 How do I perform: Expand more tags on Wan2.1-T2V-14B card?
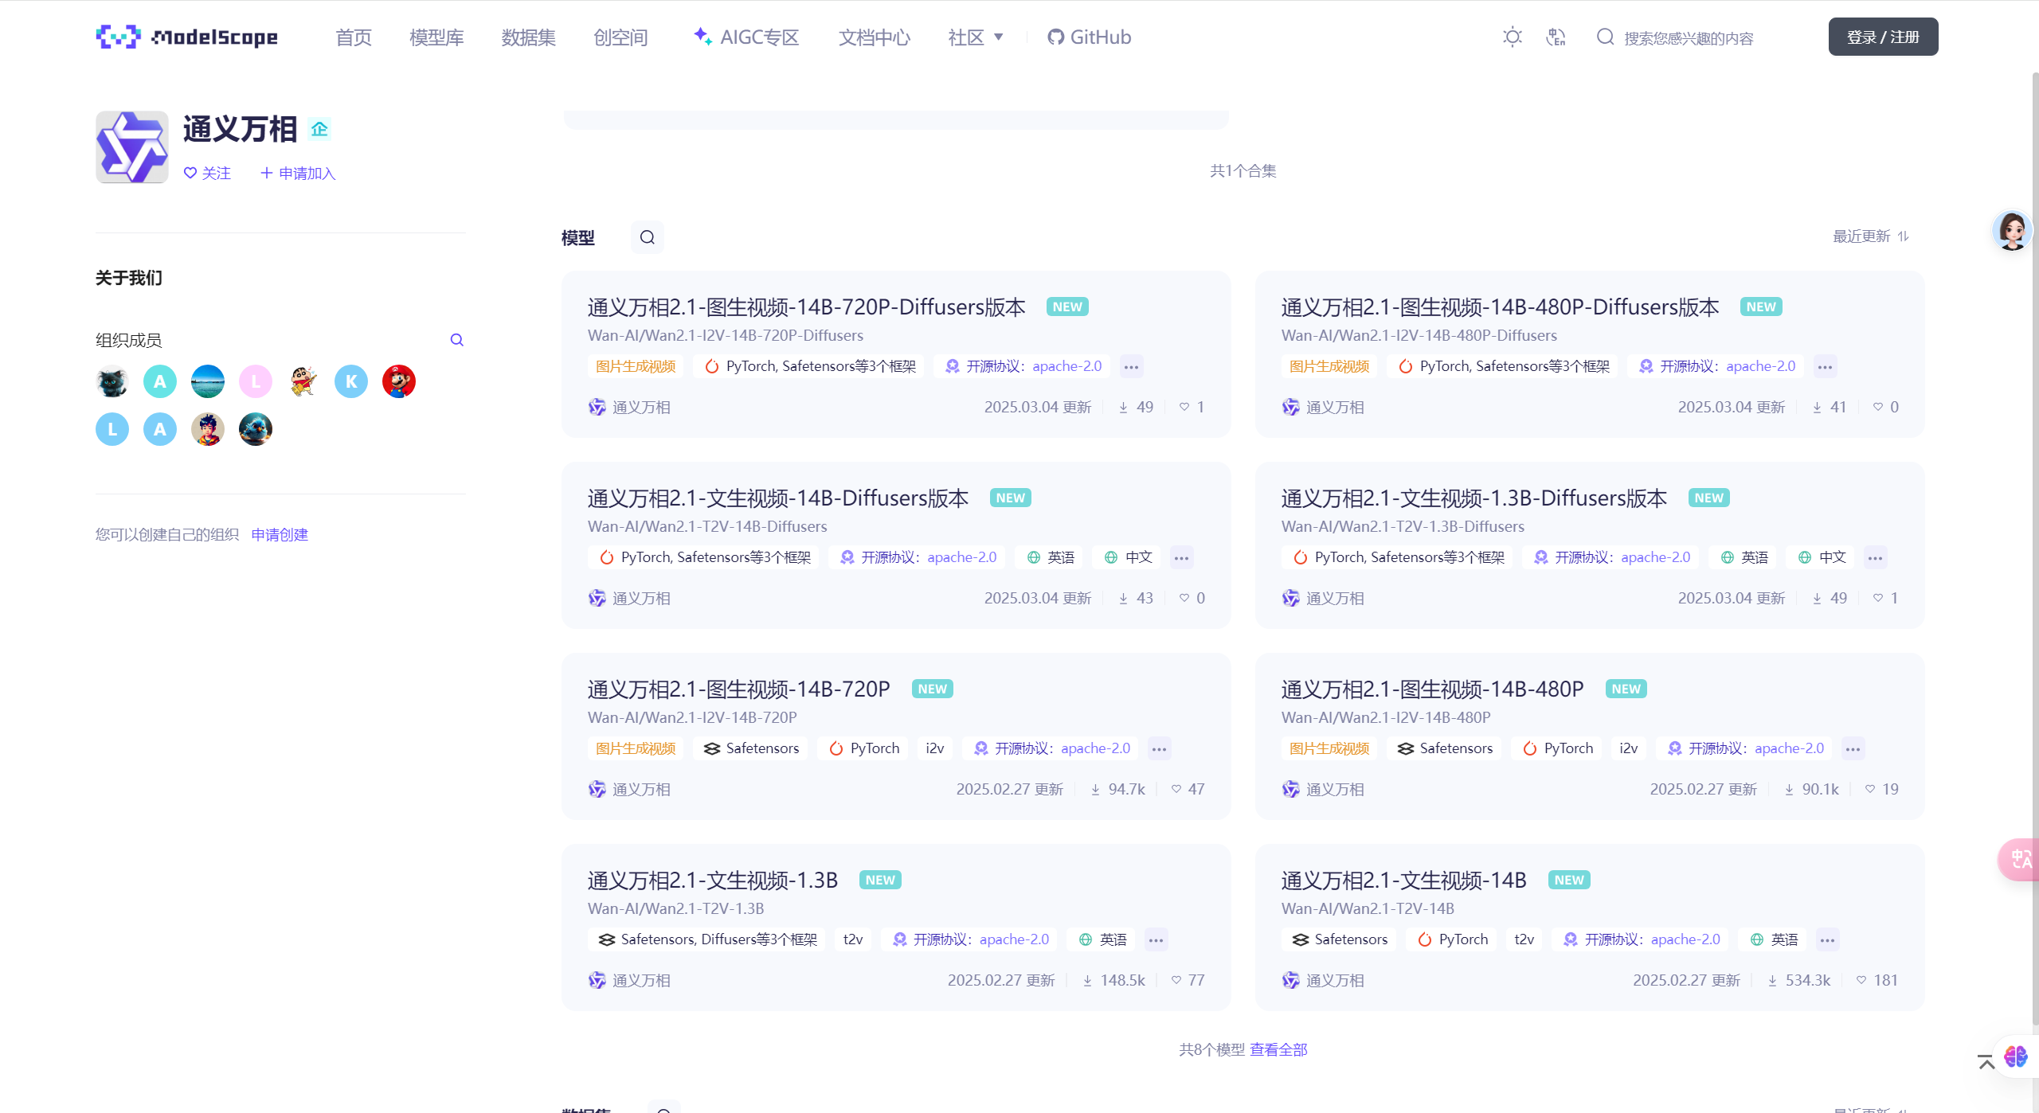pos(1827,939)
